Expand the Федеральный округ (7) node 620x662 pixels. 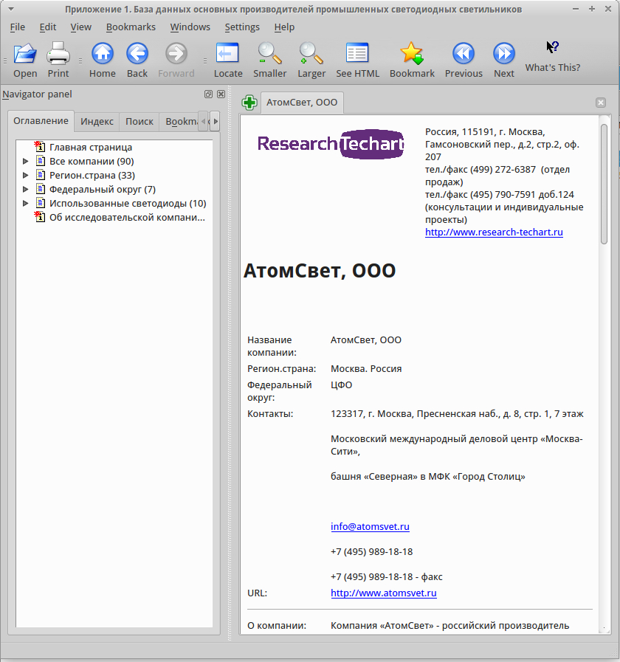(x=25, y=189)
